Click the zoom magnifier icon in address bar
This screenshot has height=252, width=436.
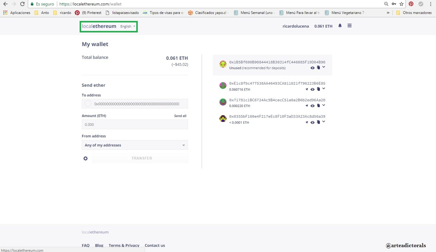(386, 4)
